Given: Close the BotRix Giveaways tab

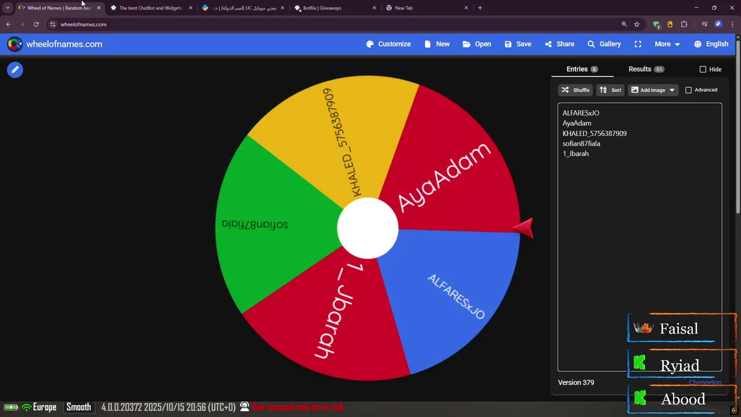Looking at the screenshot, I should [374, 8].
